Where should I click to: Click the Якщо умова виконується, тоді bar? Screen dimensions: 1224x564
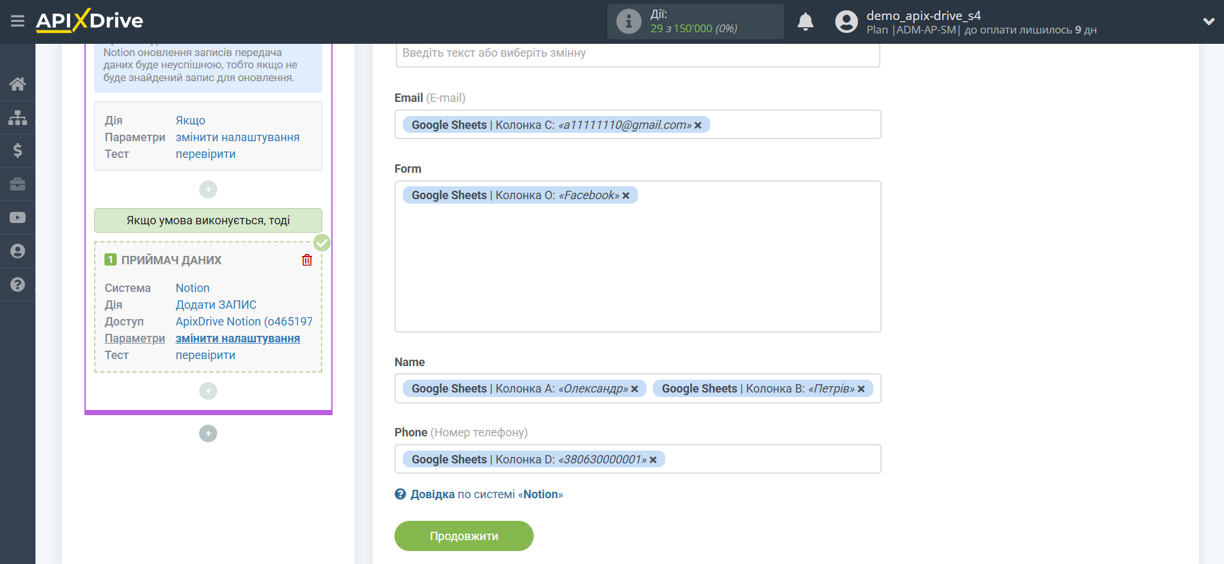tap(208, 220)
